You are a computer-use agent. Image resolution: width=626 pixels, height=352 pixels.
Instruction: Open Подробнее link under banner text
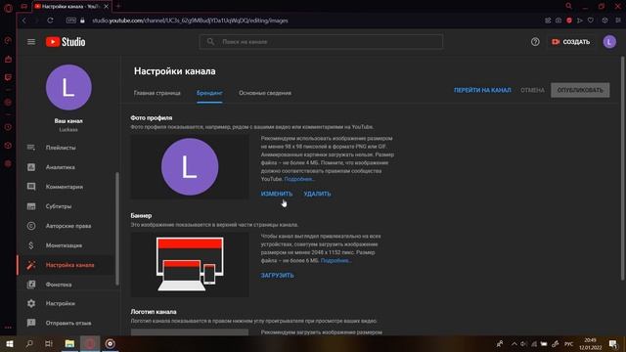pyautogui.click(x=335, y=261)
